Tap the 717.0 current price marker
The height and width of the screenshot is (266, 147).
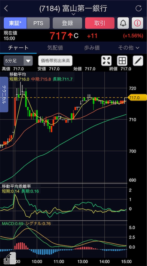pyautogui.click(x=137, y=98)
